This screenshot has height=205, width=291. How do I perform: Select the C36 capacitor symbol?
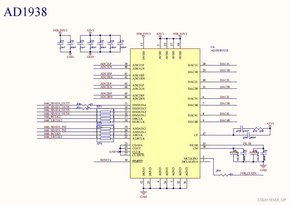point(90,44)
